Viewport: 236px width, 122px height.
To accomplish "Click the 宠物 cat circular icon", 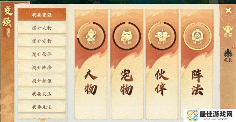I will [127, 36].
